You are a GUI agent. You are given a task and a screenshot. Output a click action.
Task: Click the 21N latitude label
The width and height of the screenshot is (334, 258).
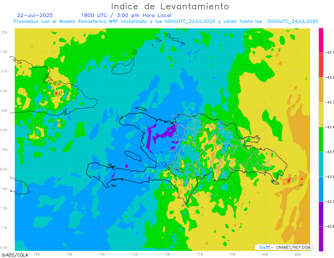(4, 71)
